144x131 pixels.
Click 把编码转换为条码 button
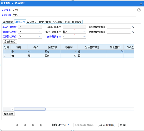(x=84, y=125)
